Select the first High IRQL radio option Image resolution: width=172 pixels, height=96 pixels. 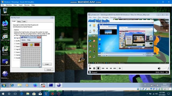tap(15, 38)
